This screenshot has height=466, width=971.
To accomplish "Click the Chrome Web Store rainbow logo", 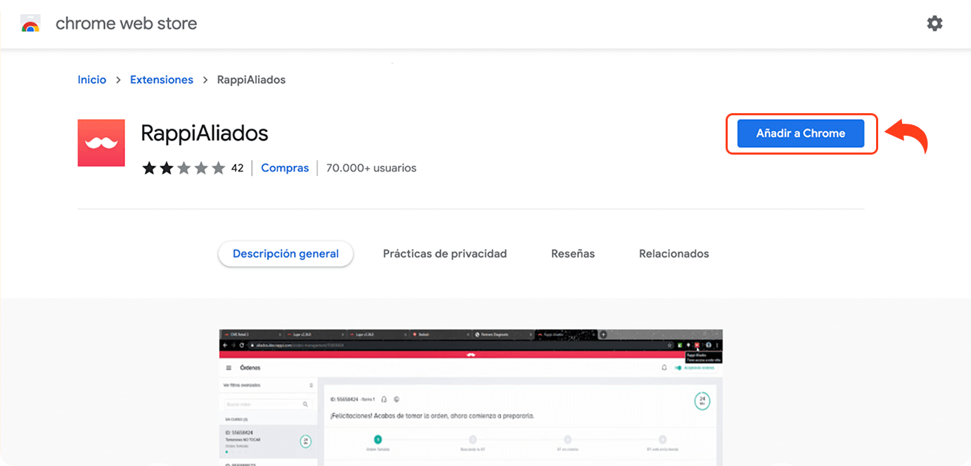I will coord(30,24).
